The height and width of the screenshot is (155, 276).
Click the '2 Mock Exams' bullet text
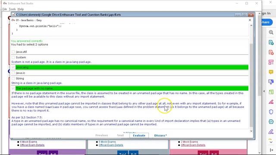tap(189, 142)
